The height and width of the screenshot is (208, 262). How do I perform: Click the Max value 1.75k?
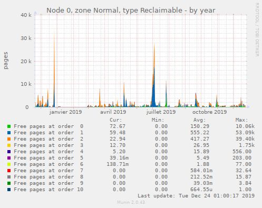(247, 145)
